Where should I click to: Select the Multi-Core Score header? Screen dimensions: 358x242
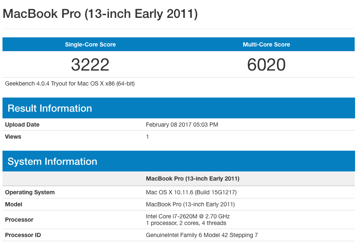coord(266,44)
